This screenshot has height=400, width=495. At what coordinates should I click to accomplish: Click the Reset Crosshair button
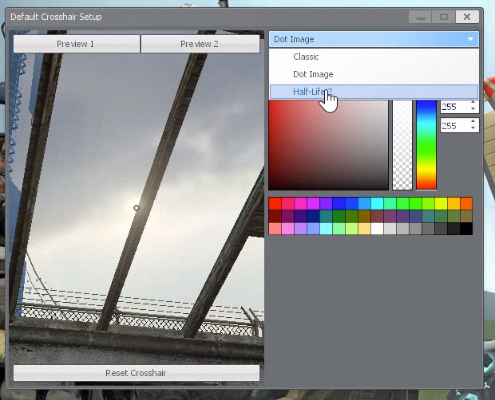click(x=137, y=373)
